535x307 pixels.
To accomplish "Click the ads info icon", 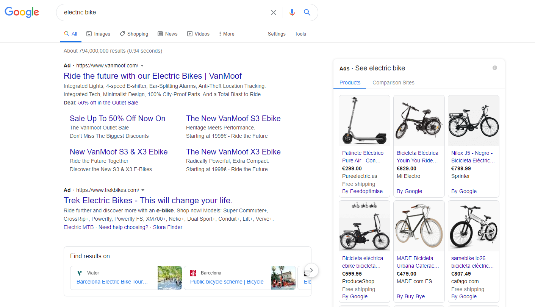I will (x=494, y=68).
